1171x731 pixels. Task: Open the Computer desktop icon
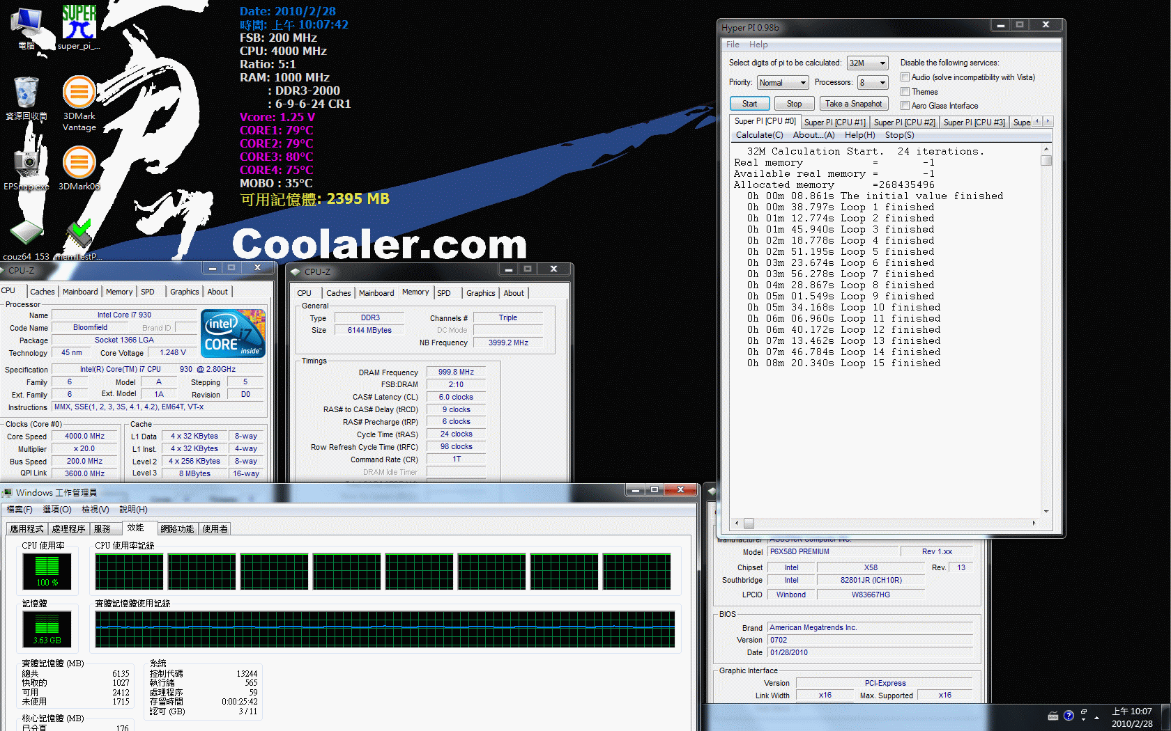tap(26, 26)
